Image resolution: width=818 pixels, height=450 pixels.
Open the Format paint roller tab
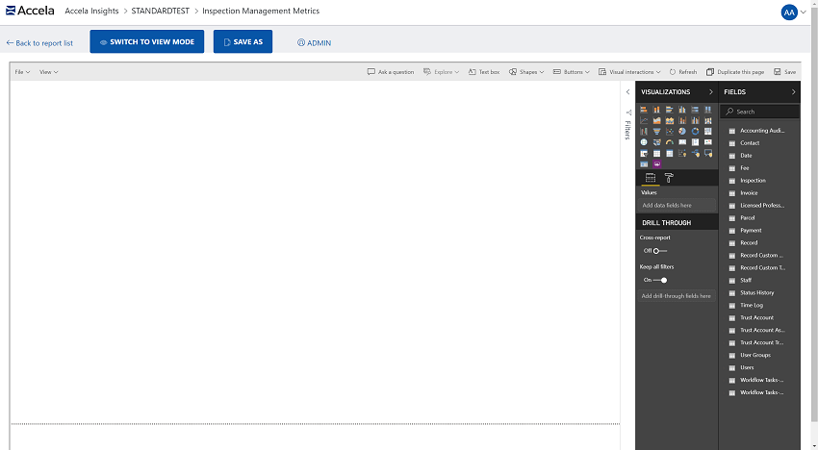point(669,178)
